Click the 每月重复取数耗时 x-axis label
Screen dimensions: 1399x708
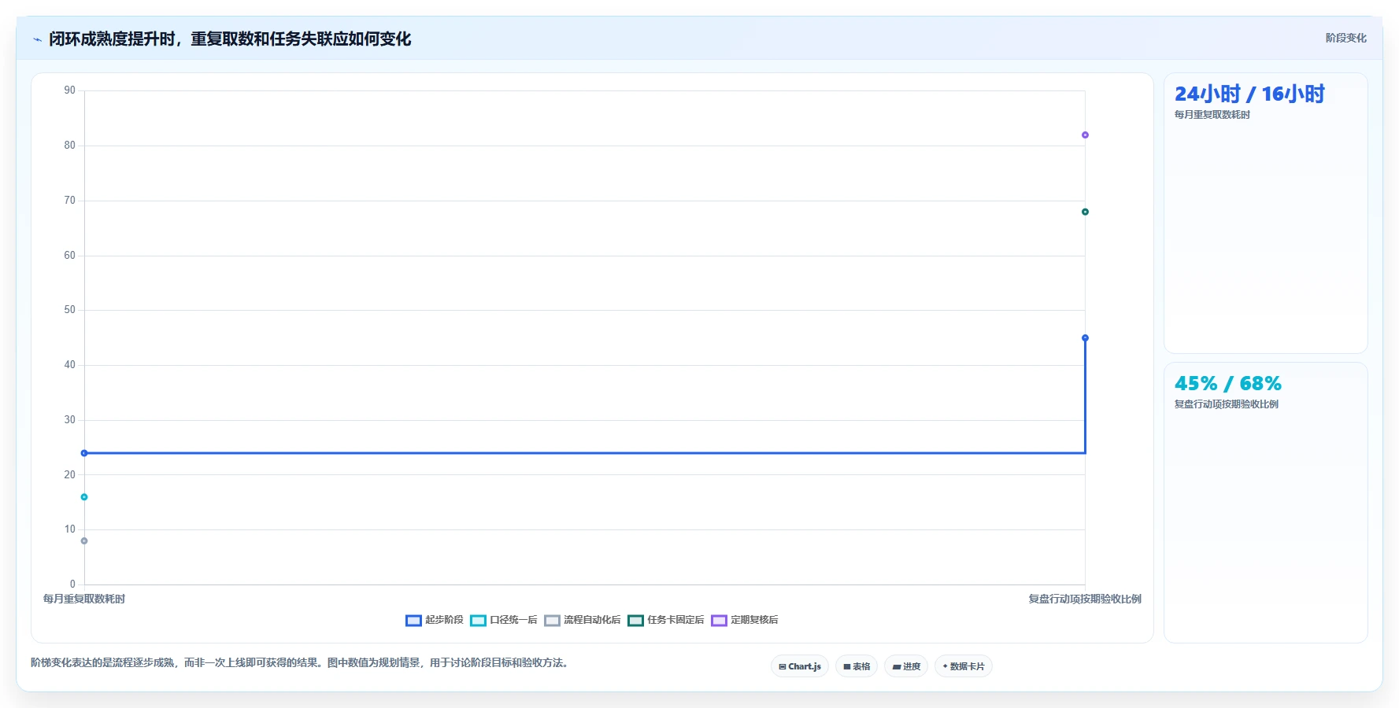pos(84,599)
